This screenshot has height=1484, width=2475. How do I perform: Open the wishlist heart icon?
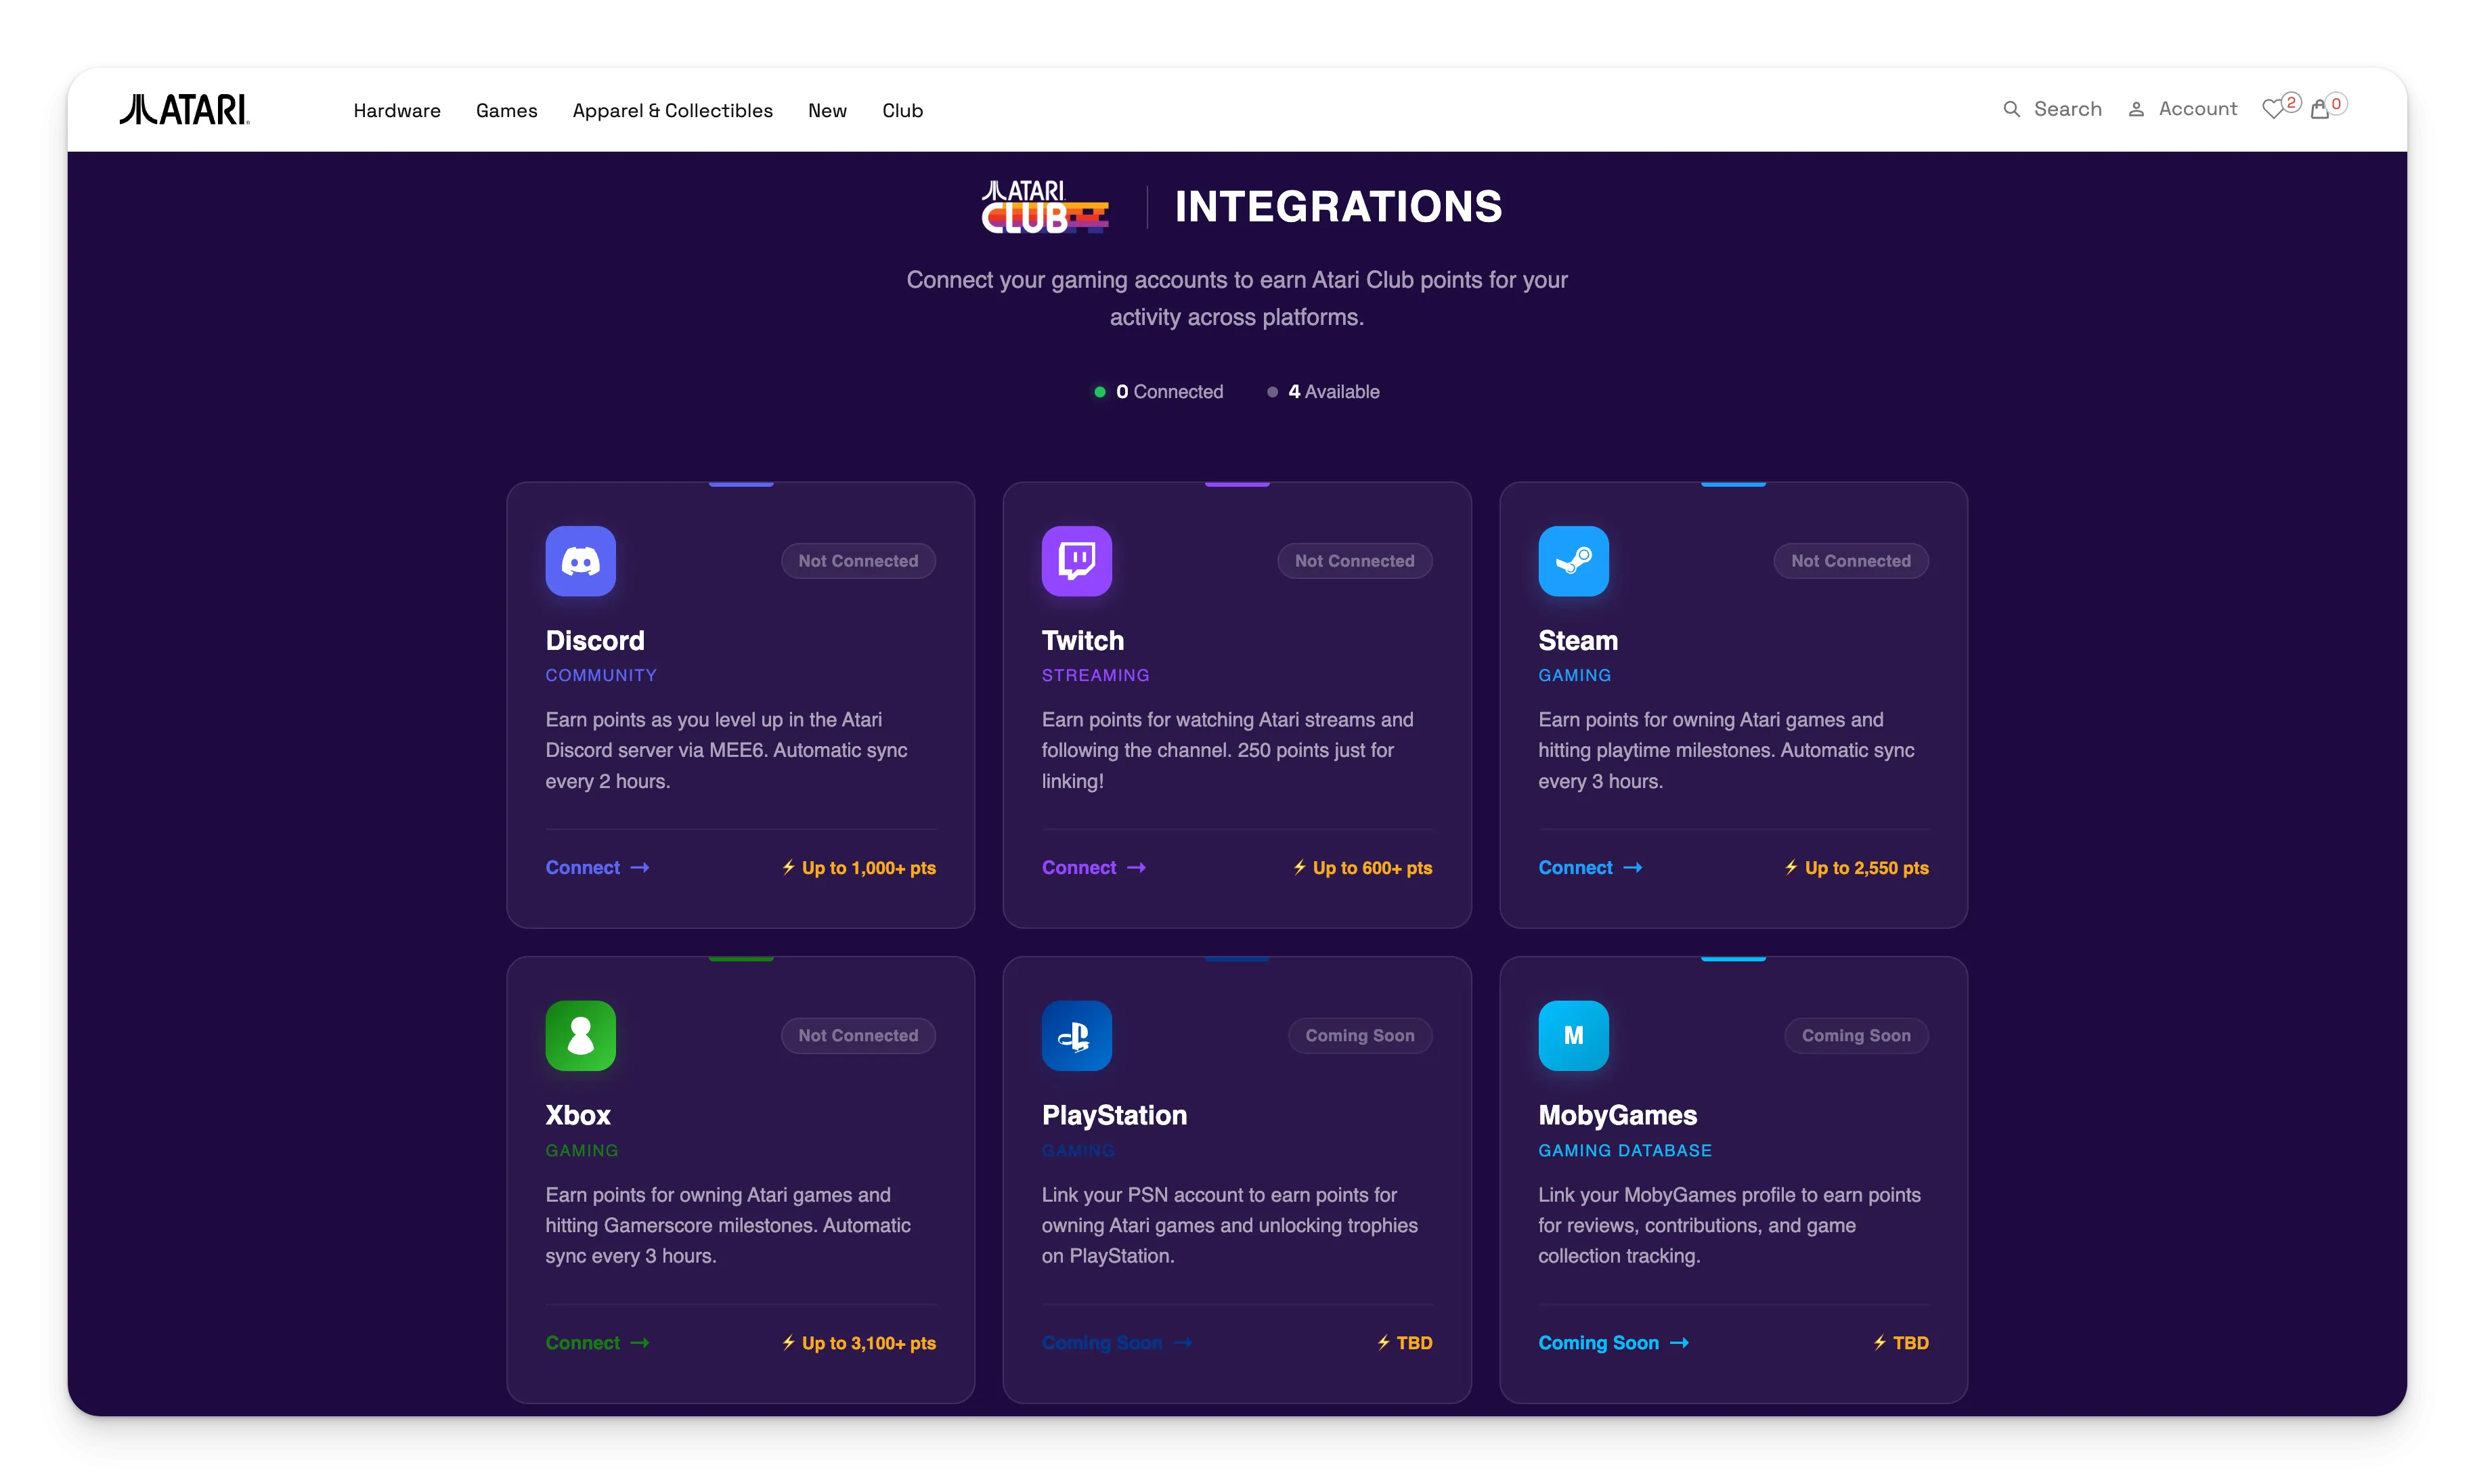click(x=2273, y=109)
